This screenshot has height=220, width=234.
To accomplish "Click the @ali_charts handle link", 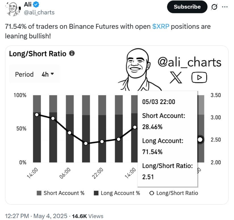I will 39,12.
